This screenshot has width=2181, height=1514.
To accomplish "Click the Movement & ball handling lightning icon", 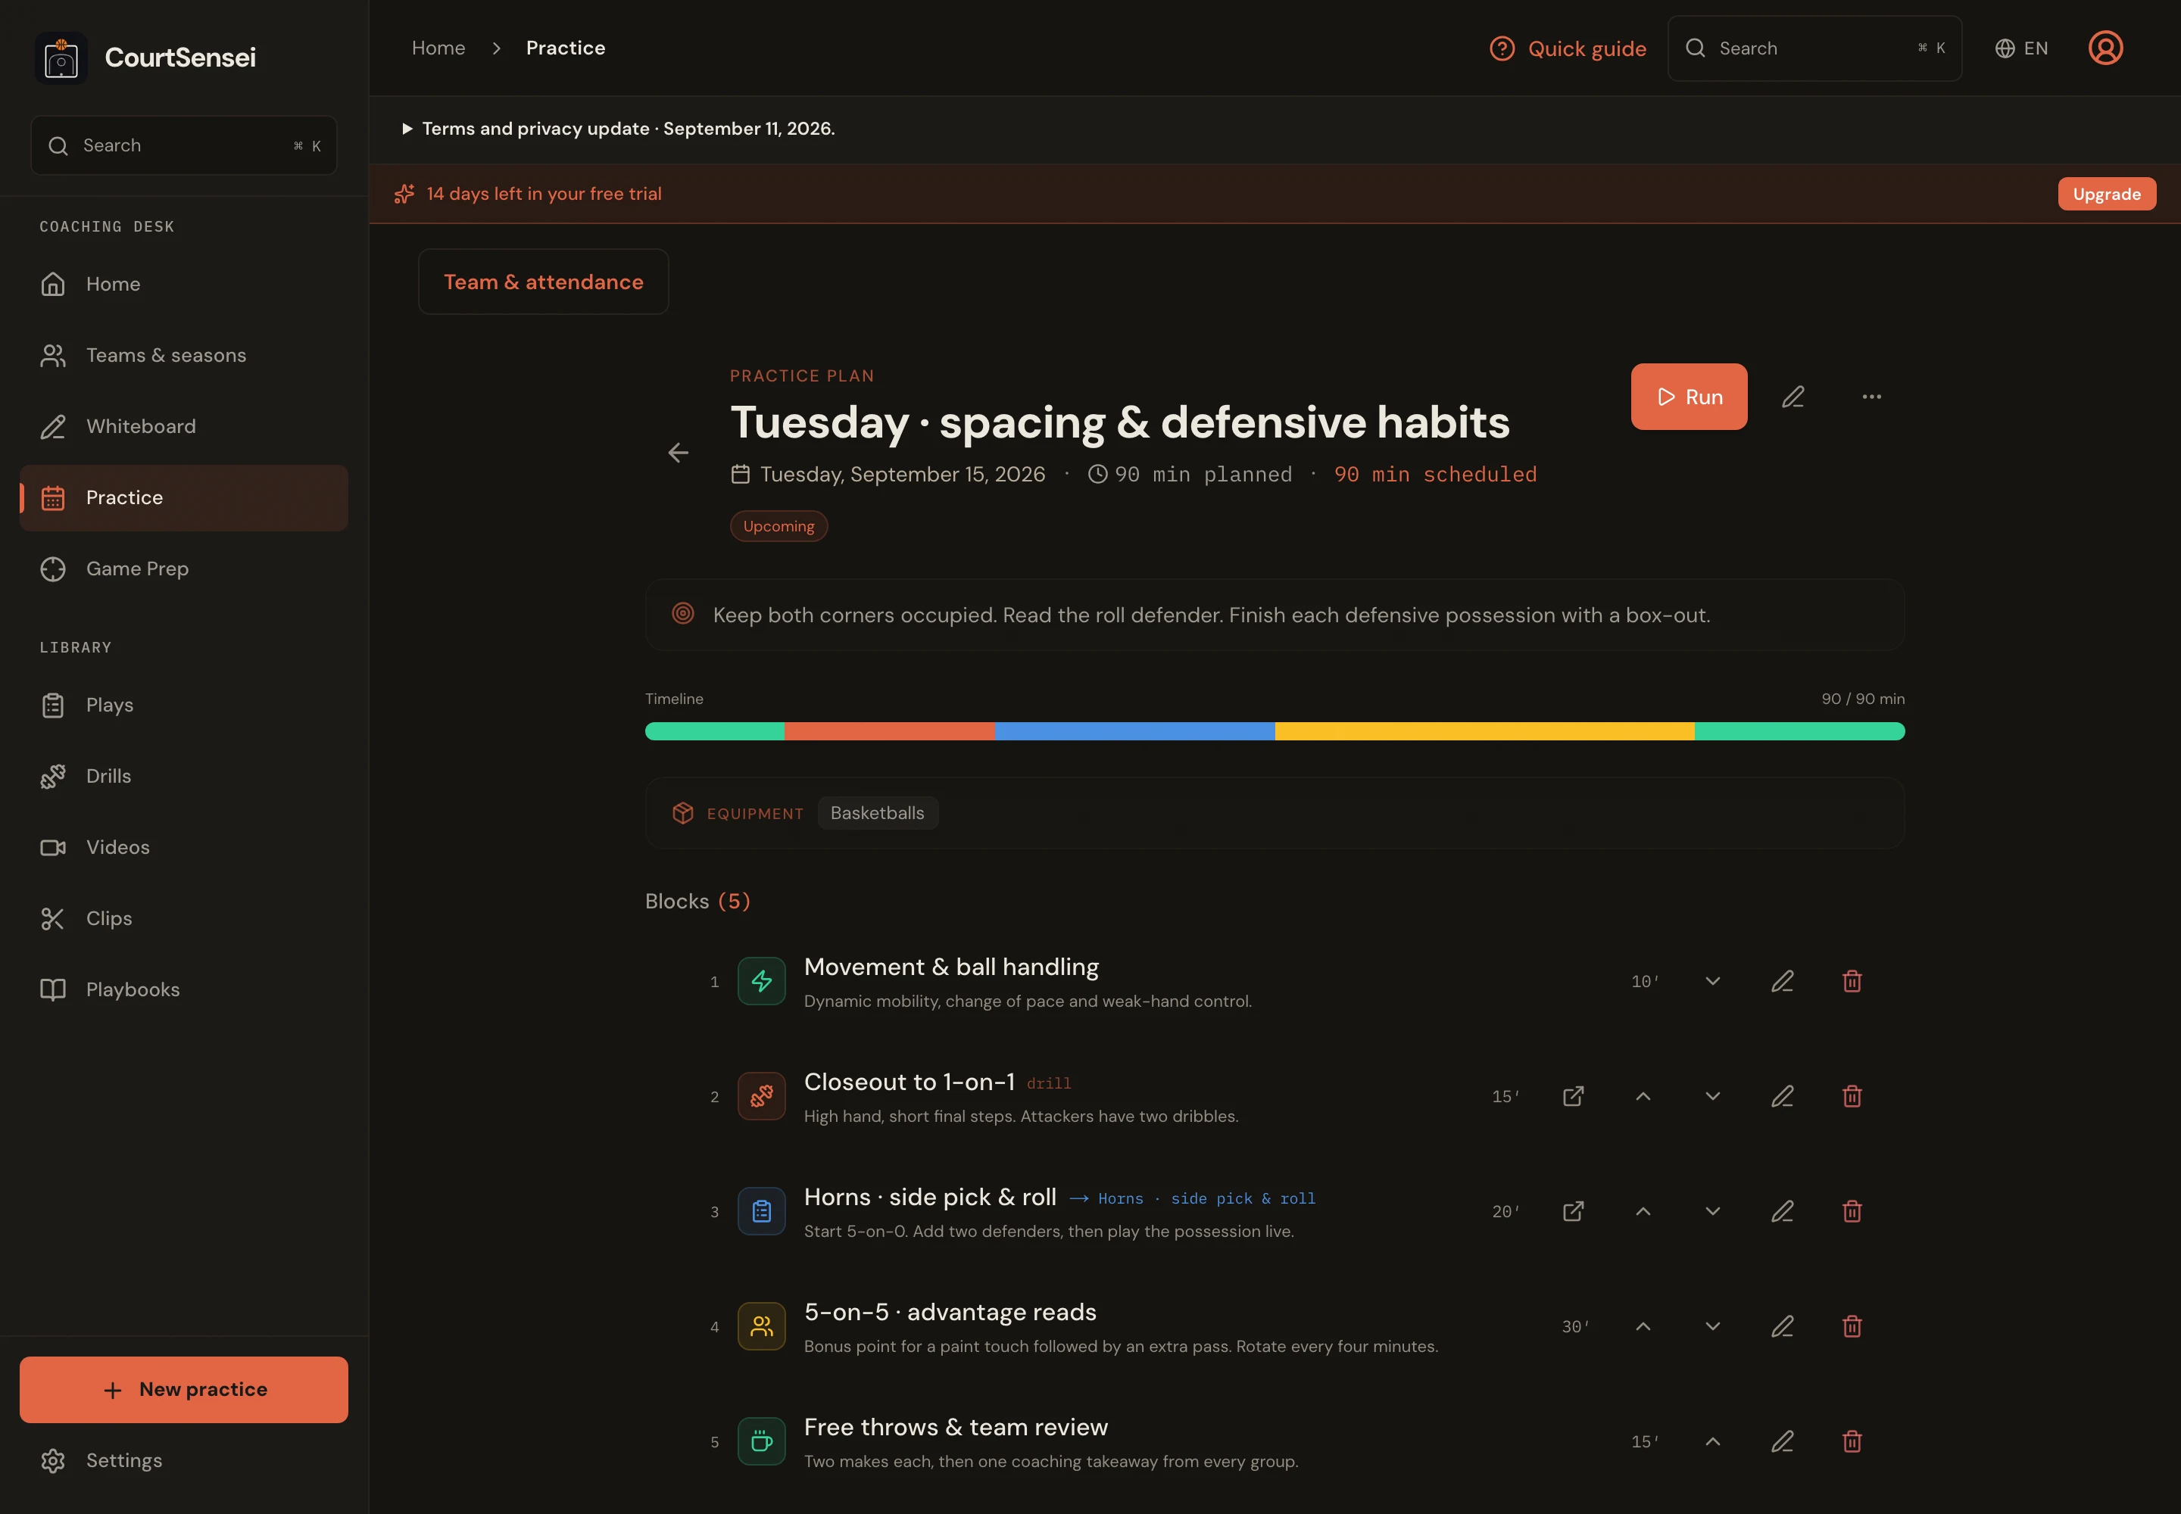I will point(761,981).
